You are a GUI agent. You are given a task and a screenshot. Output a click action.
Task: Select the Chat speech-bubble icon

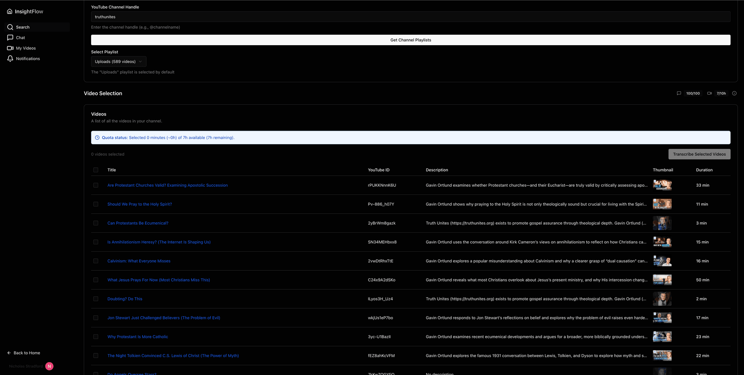pos(10,37)
